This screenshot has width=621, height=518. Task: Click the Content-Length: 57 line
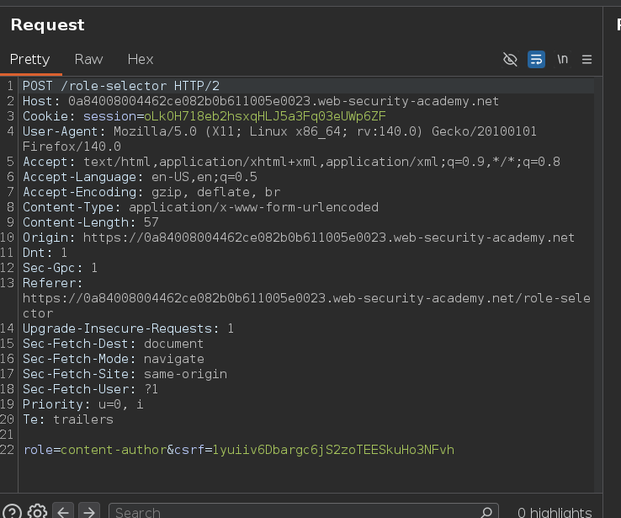(x=91, y=222)
